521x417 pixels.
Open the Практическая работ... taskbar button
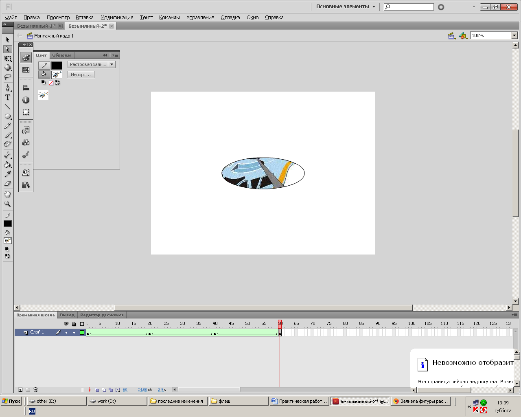point(299,401)
